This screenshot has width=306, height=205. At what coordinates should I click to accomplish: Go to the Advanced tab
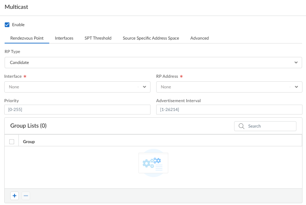(199, 38)
